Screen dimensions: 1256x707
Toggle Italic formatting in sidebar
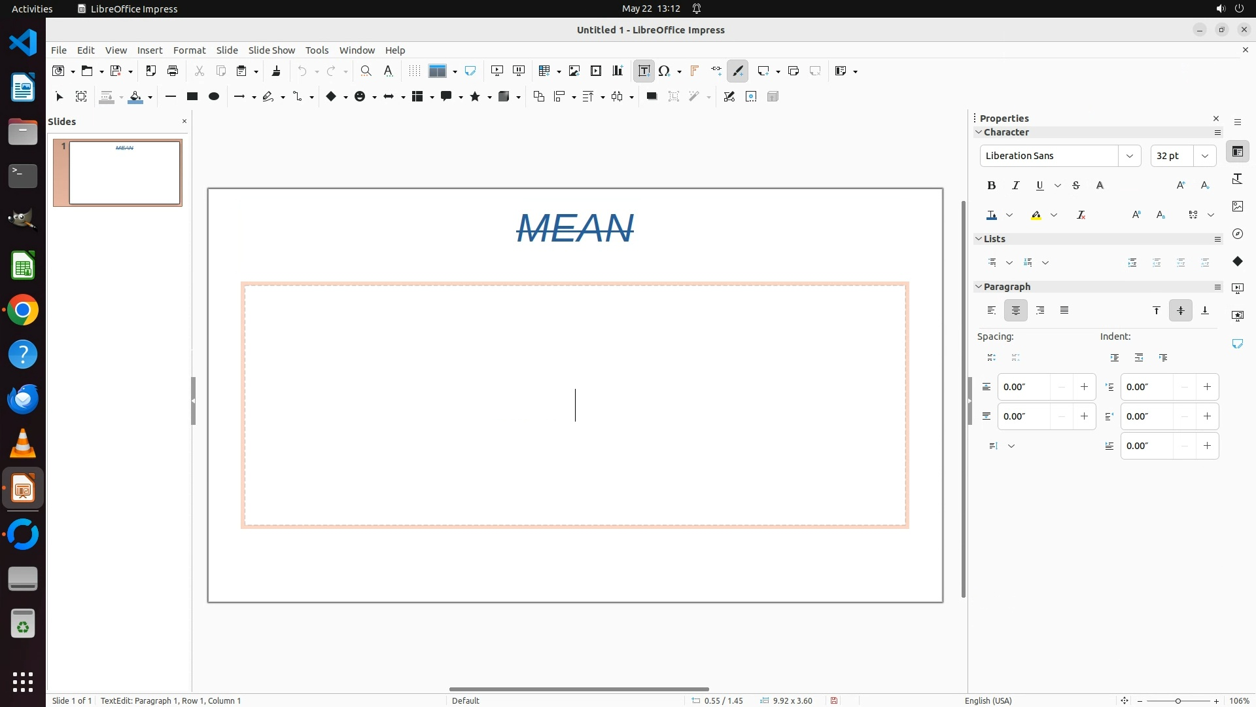pos(1015,185)
